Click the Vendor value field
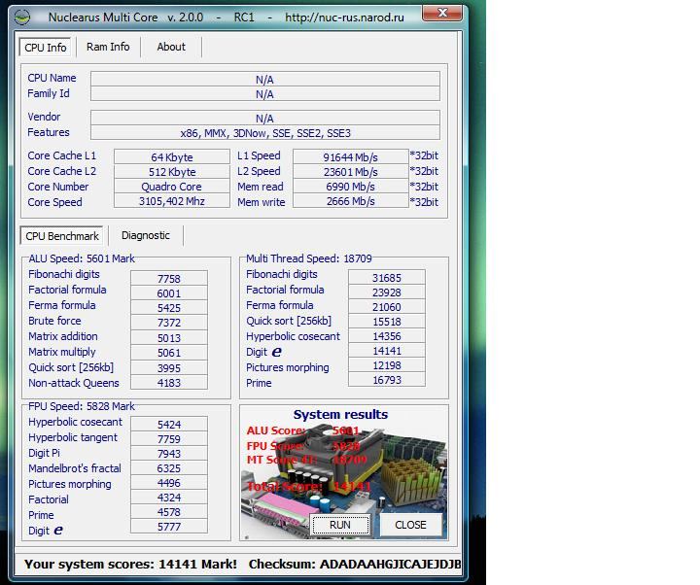The image size is (700, 585). click(265, 118)
